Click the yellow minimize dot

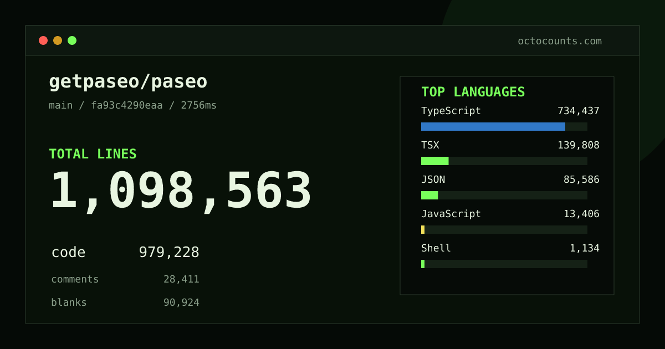(x=58, y=40)
